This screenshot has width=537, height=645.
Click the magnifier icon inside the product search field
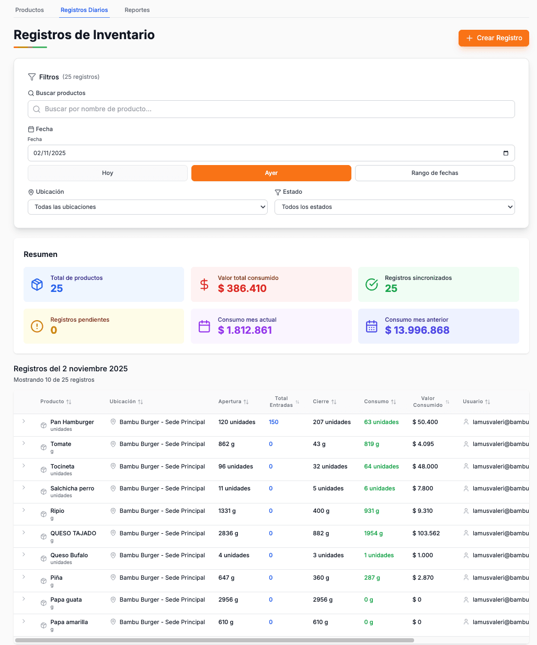pos(37,109)
